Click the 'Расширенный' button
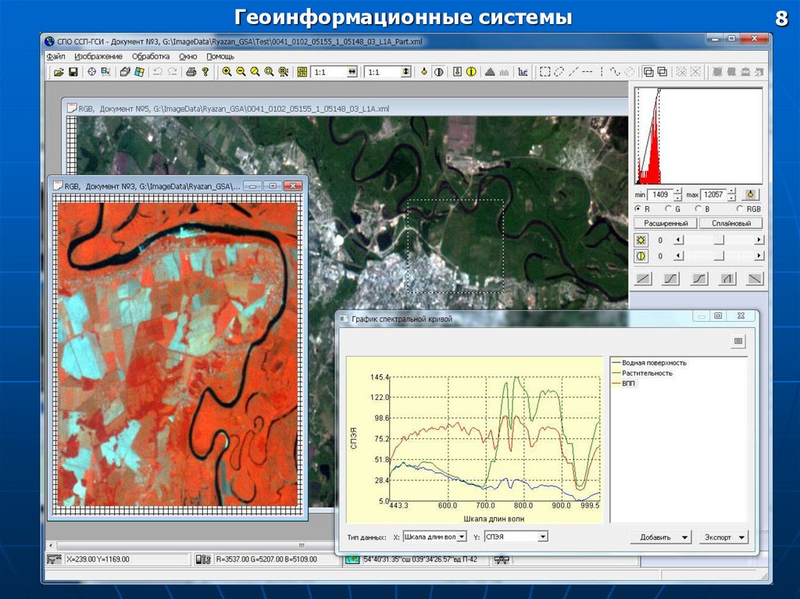Screen dimensions: 800x599 click(x=665, y=223)
